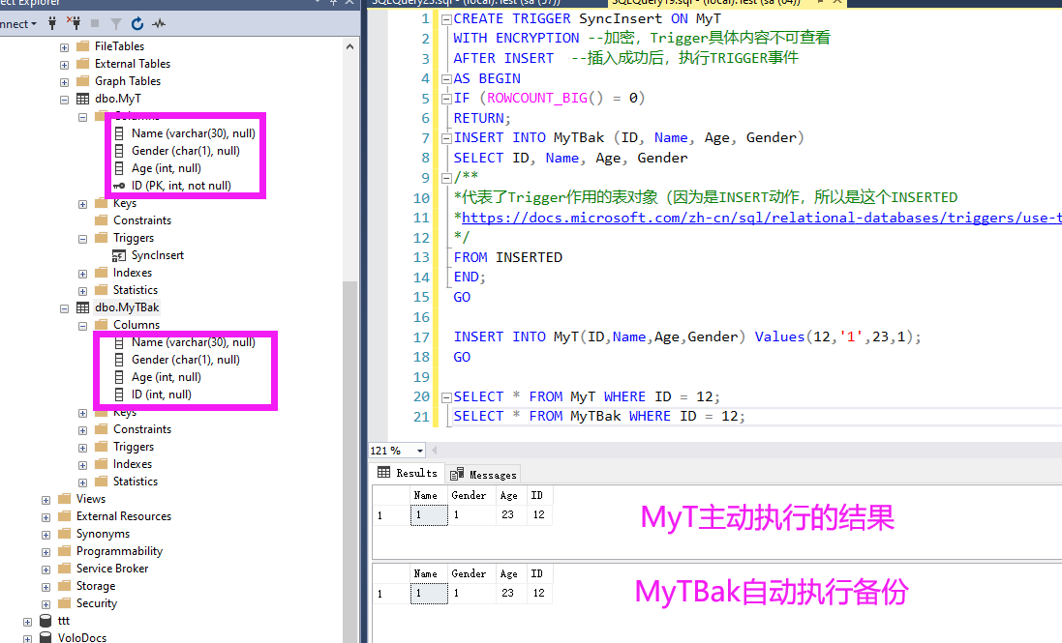Click the database icon beside ttt
Viewport: 1062px width, 643px height.
(46, 621)
